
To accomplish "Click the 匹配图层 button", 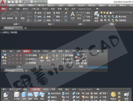I will coord(121,20).
